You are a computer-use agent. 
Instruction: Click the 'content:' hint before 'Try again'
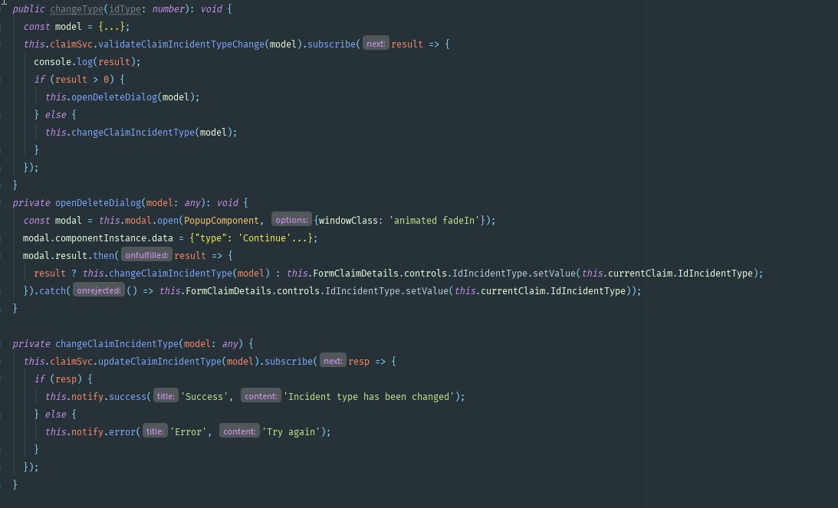click(239, 431)
